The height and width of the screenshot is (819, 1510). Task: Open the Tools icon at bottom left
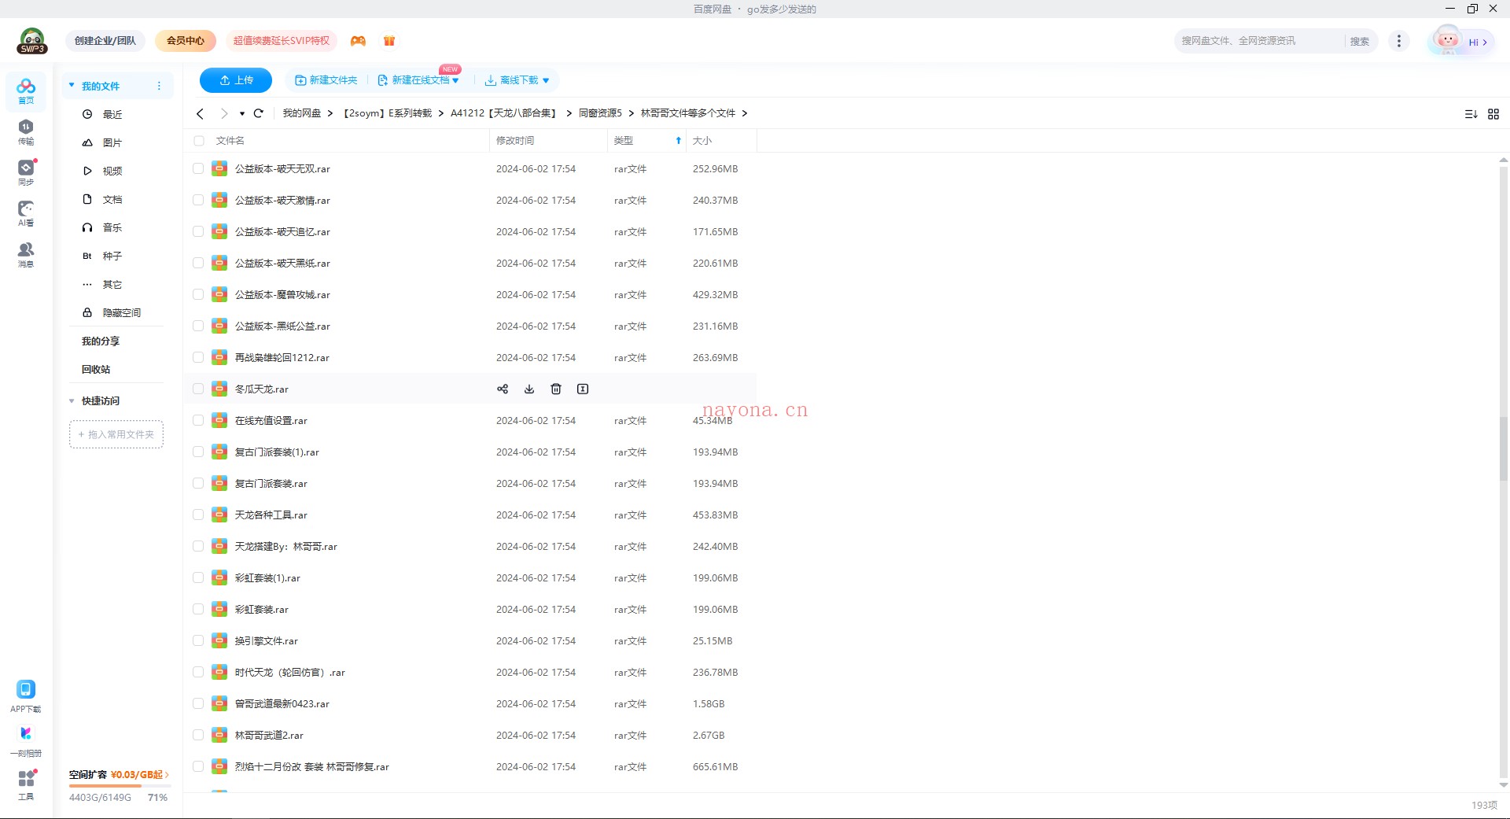point(26,784)
